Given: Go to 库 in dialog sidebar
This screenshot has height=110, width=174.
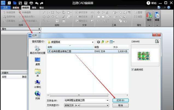Looking at the screenshot, I should click(x=38, y=73).
